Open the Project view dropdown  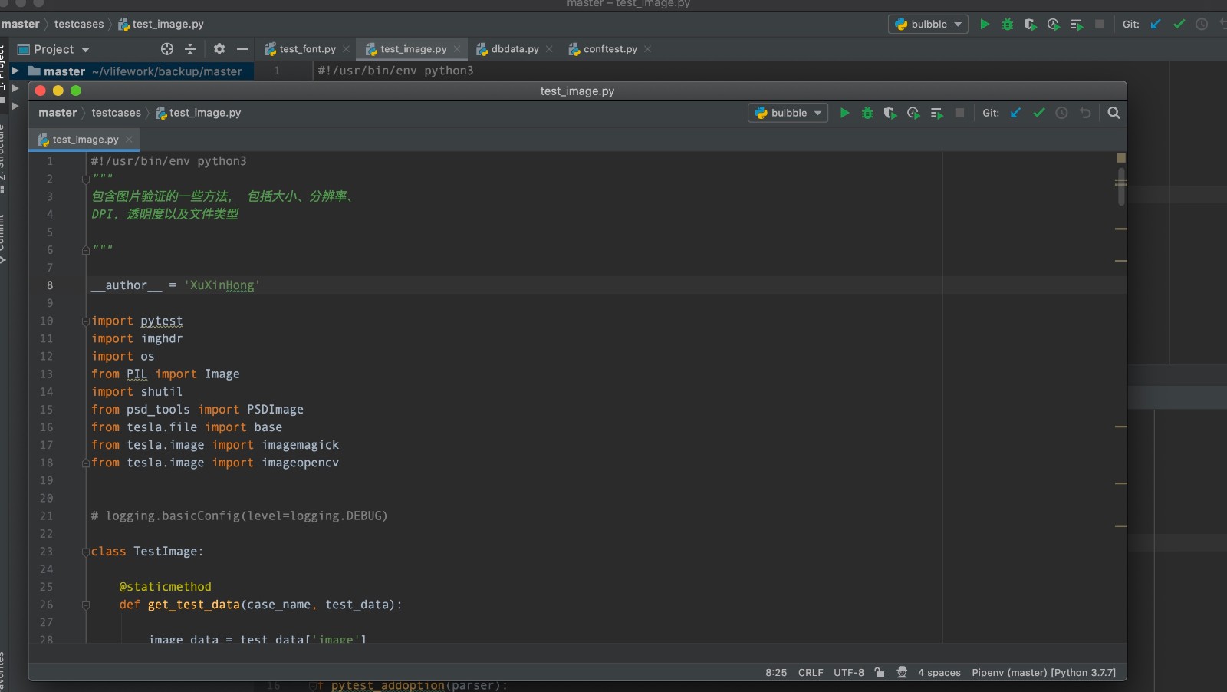click(x=54, y=49)
